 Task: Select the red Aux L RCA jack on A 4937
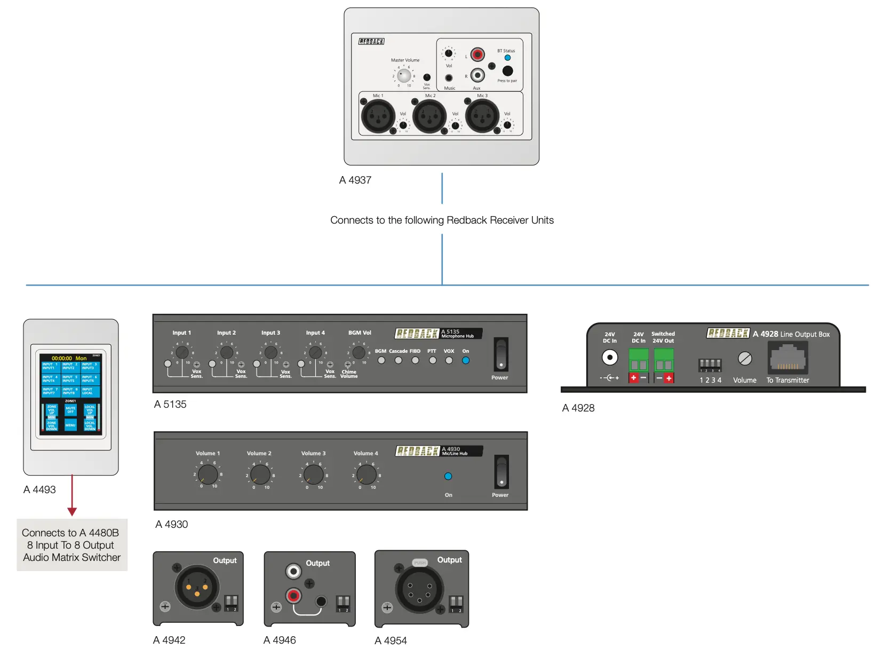(477, 54)
